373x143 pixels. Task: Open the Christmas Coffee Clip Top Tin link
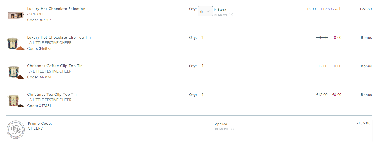[55, 66]
